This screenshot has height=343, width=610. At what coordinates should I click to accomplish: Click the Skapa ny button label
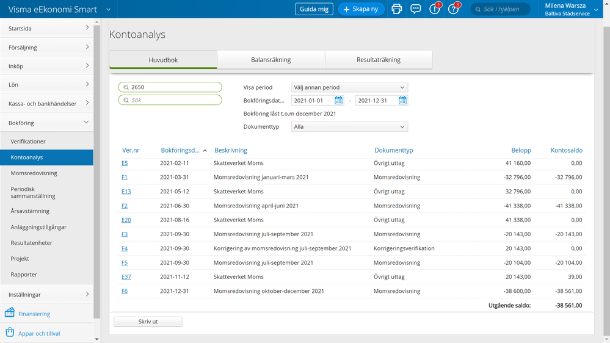click(x=365, y=9)
